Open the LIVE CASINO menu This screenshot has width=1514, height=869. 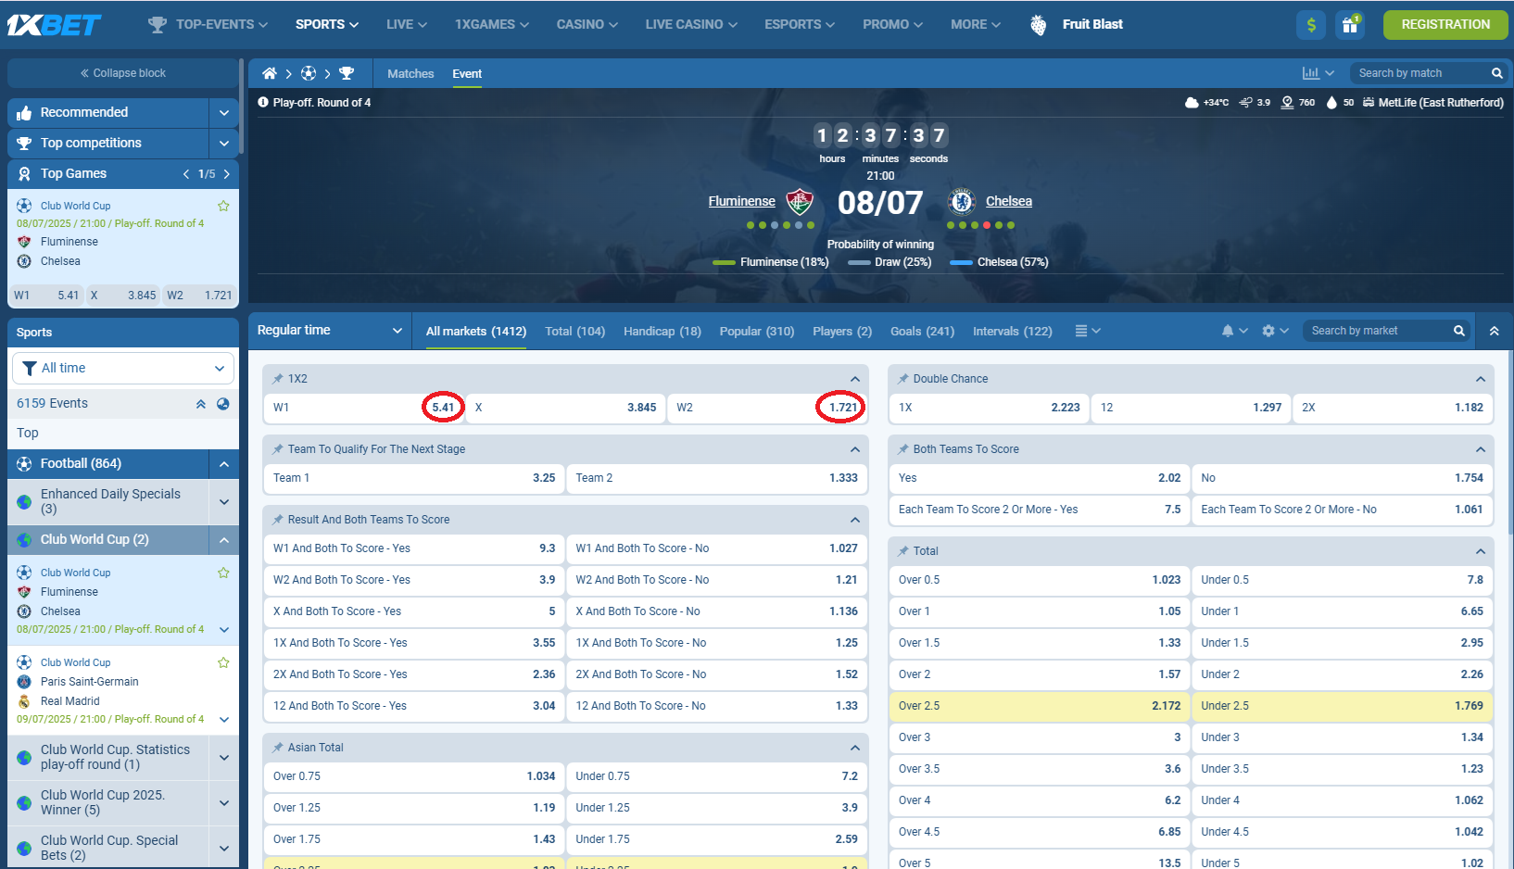point(691,25)
